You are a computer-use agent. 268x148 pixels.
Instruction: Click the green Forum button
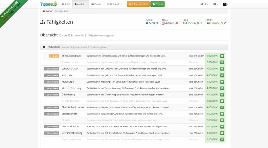(x=157, y=4)
